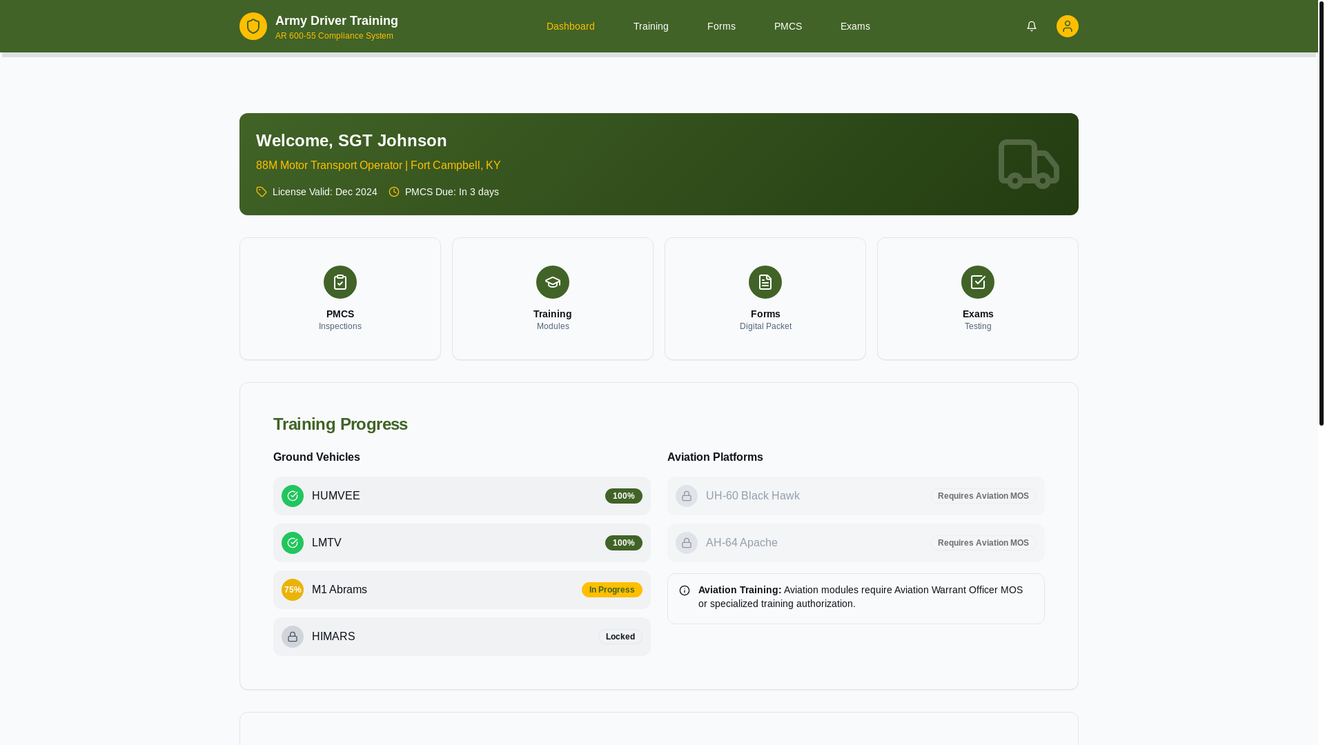The width and height of the screenshot is (1325, 745).
Task: Click the vertical page scrollbar
Action: coord(1322,213)
